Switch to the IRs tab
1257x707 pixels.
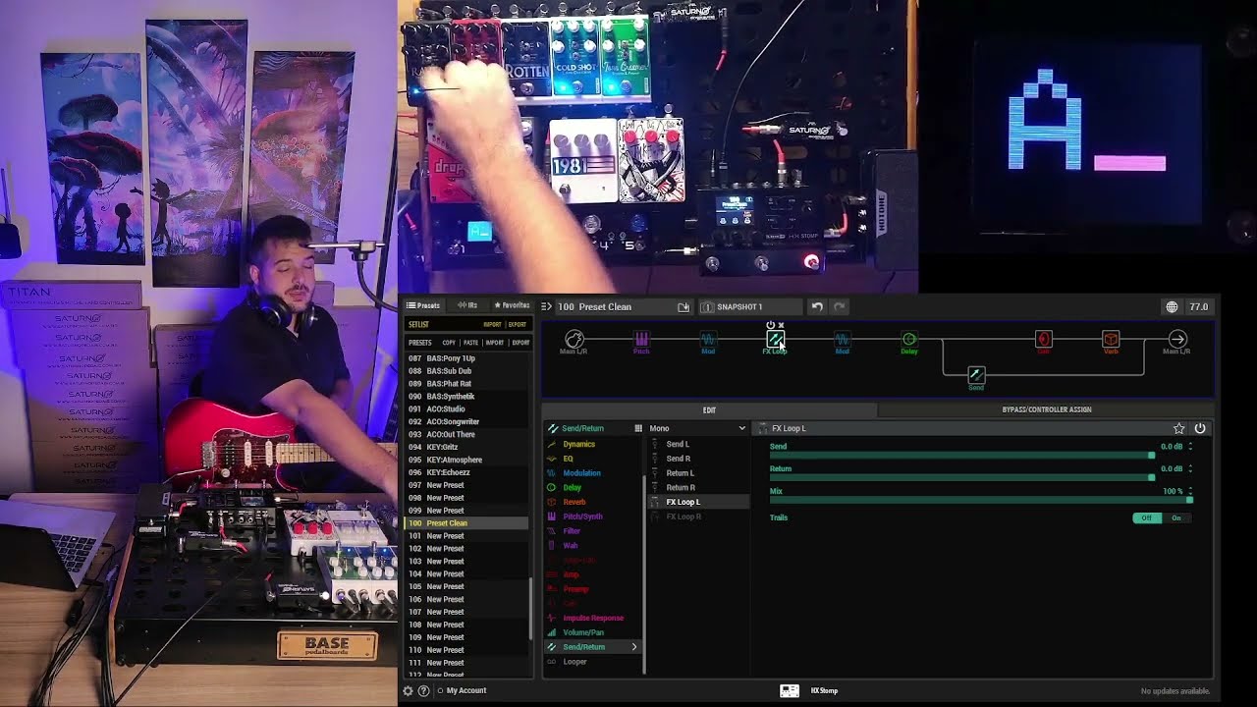tap(467, 305)
